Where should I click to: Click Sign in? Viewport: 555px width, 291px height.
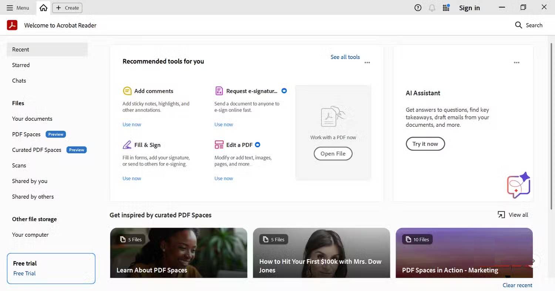[x=470, y=8]
